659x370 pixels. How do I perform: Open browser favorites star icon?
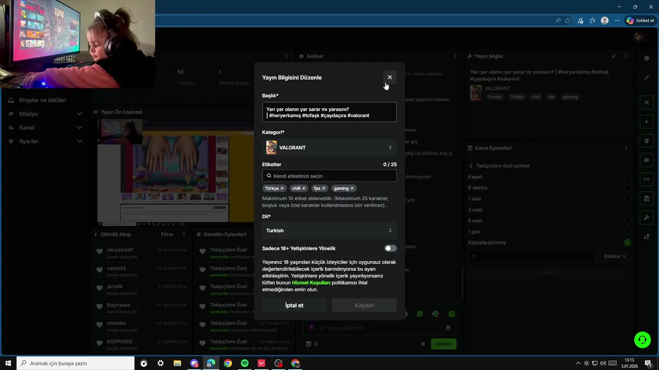pos(568,21)
